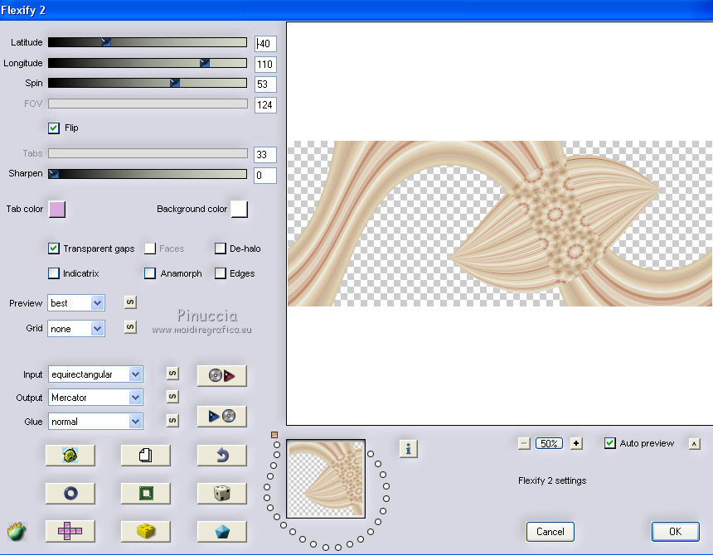Screen dimensions: 713x555
Task: Open the Glue mode dropdown
Action: (x=95, y=422)
